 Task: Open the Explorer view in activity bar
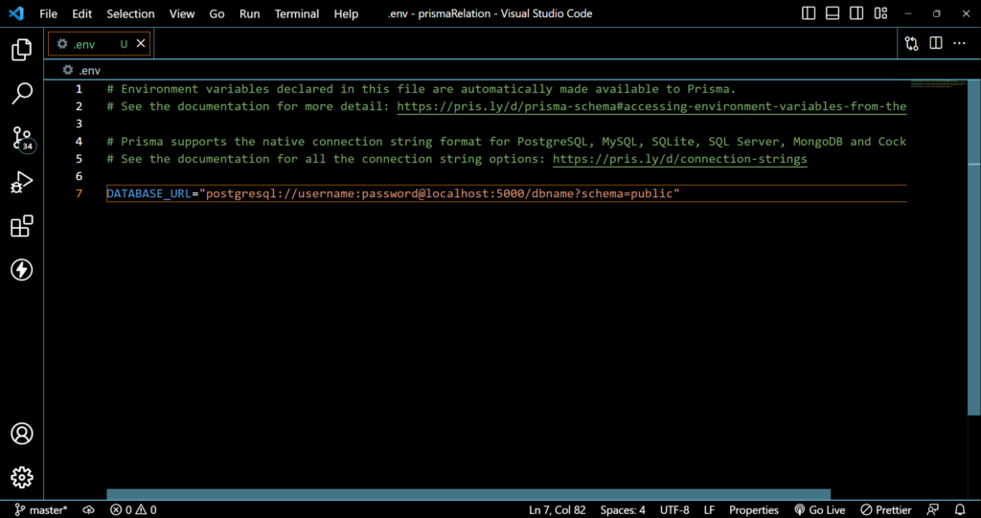22,50
